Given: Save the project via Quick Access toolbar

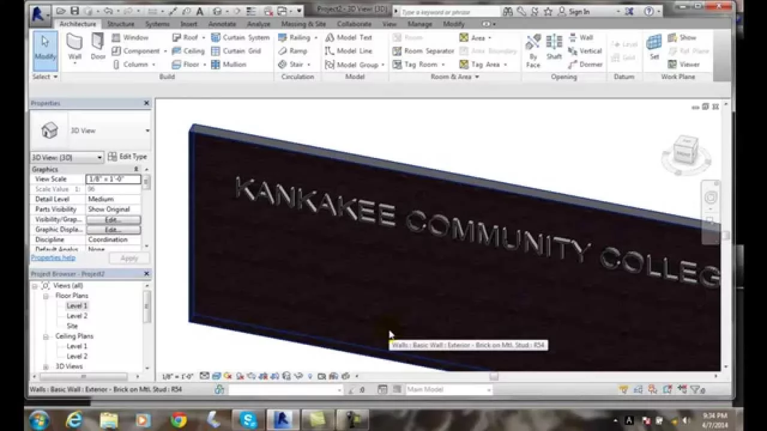Looking at the screenshot, I should [75, 11].
